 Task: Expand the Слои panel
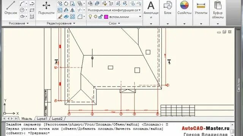(x=114, y=23)
